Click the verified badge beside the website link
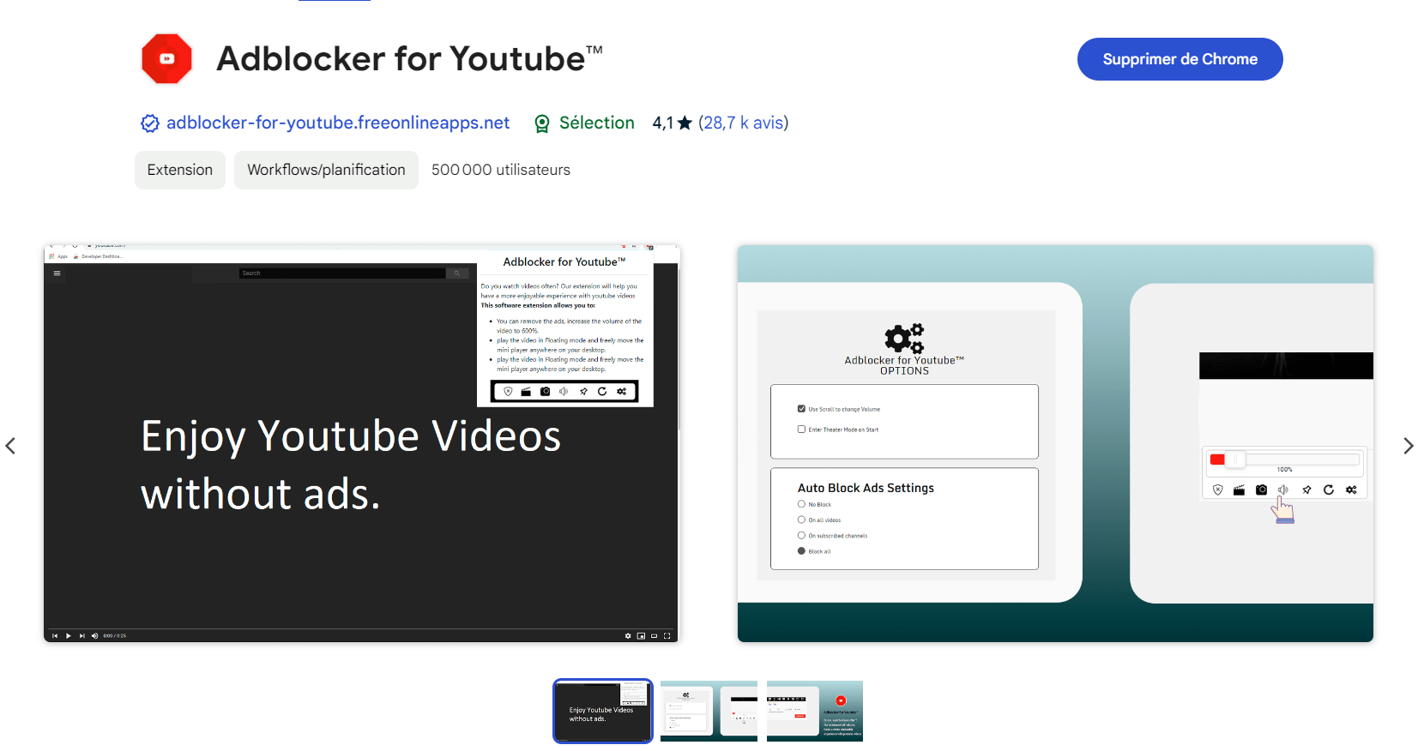The width and height of the screenshot is (1424, 751). (x=150, y=123)
